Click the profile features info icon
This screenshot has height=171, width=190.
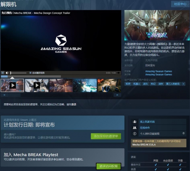(x=135, y=134)
